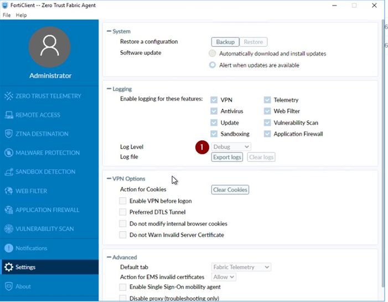
Task: Go to the Remote Access tab
Action: pyautogui.click(x=49, y=115)
